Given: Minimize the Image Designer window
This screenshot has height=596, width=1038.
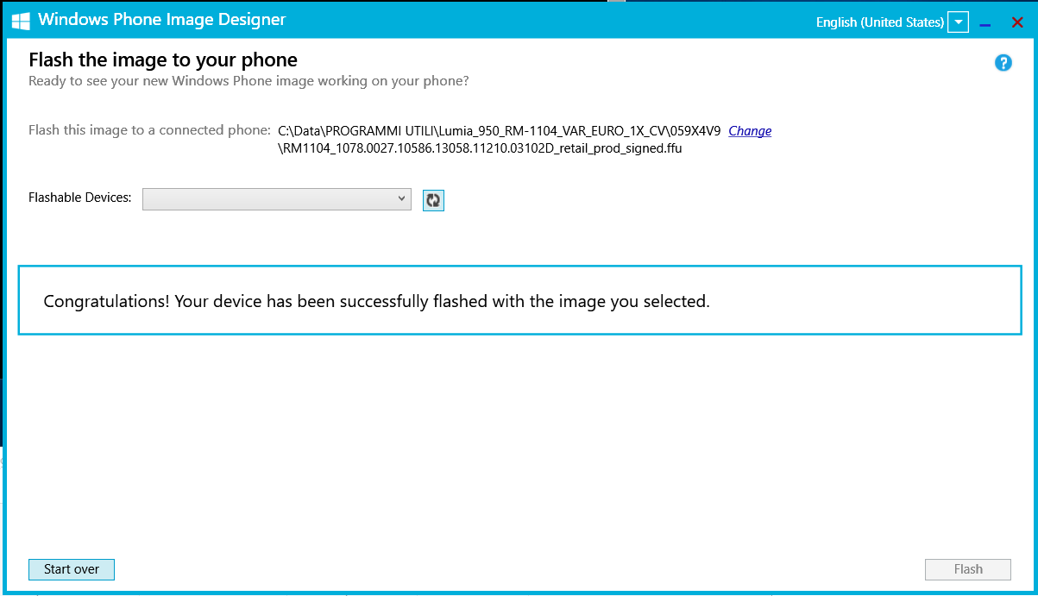Looking at the screenshot, I should tap(985, 23).
